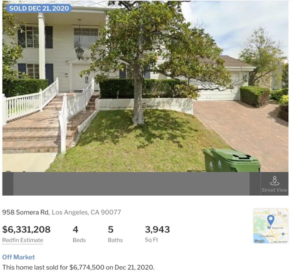
Task: Click the 3,943 Sq Ft value
Action: [157, 230]
